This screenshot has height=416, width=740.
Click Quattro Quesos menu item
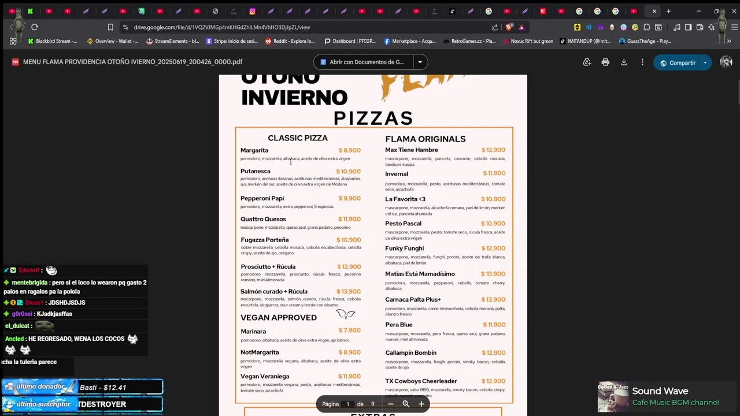click(263, 219)
